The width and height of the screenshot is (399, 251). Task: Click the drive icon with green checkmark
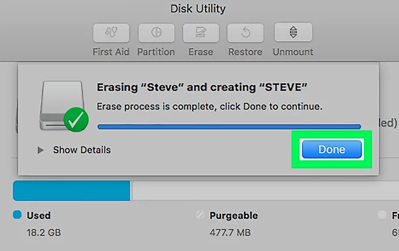(64, 106)
